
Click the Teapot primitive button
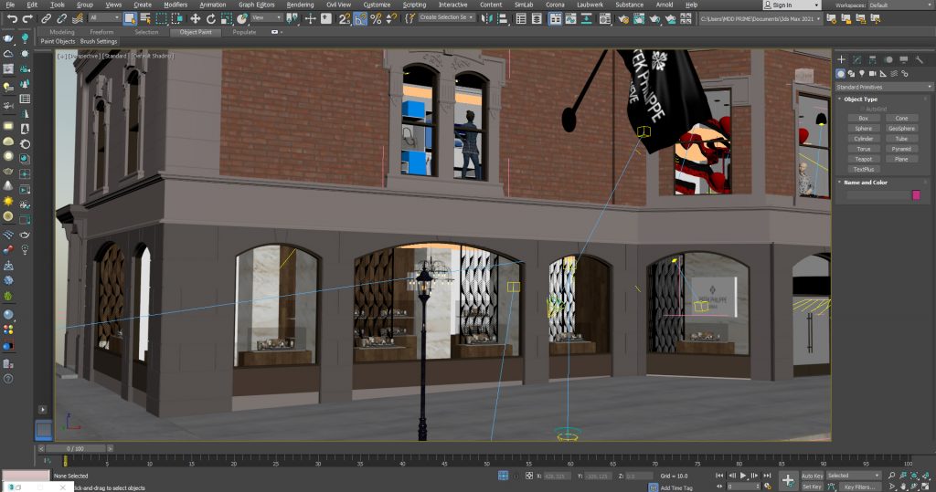862,159
